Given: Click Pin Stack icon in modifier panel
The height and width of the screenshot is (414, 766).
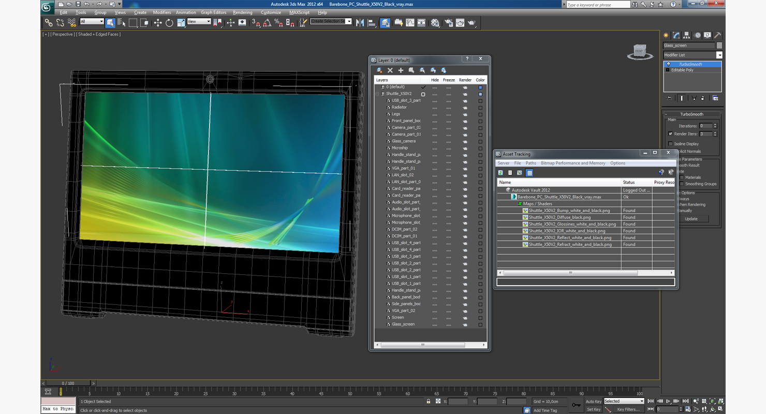Looking at the screenshot, I should tap(669, 98).
